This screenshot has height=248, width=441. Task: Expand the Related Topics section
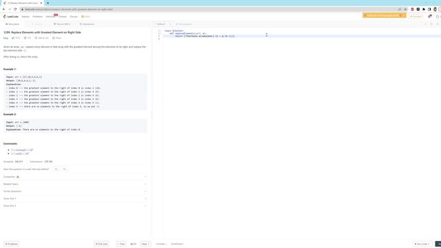click(x=75, y=184)
